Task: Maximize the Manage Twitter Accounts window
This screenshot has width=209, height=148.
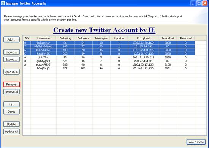Action: click(199, 3)
